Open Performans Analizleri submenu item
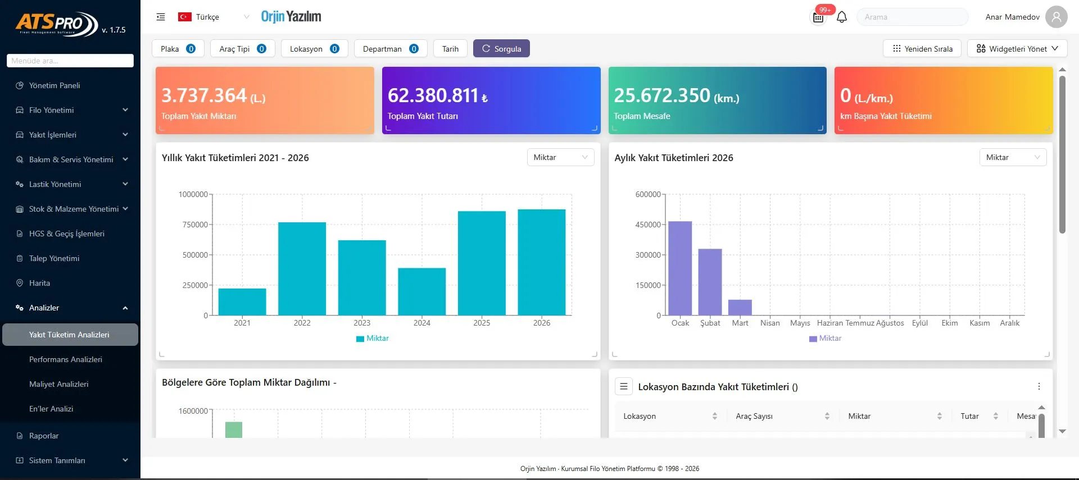1079x480 pixels. [66, 359]
